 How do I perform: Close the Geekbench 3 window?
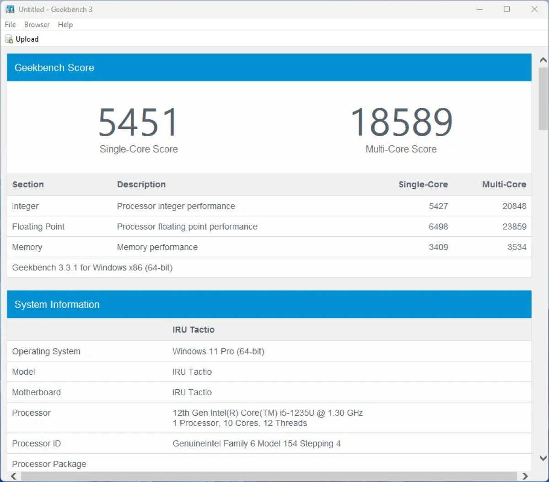click(534, 9)
